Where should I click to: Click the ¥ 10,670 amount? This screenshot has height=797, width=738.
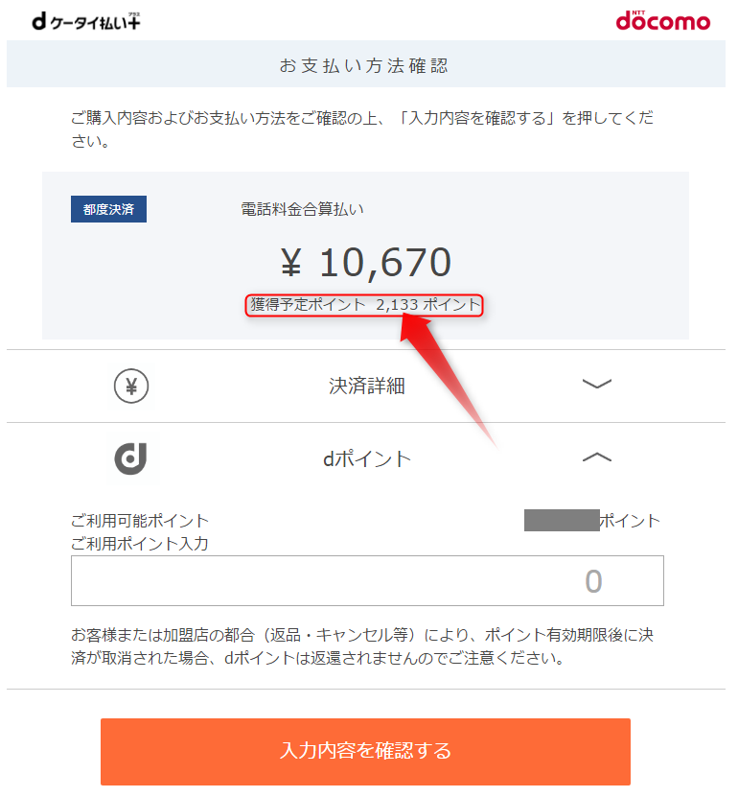pyautogui.click(x=366, y=263)
